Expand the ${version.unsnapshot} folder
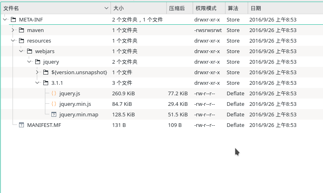This screenshot has width=323, height=193. pos(37,72)
